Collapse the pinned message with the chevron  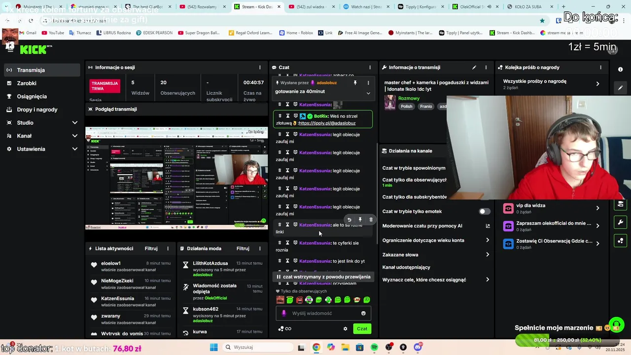[368, 93]
